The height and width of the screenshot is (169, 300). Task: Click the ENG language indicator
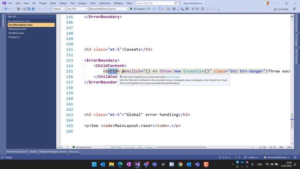(260, 164)
